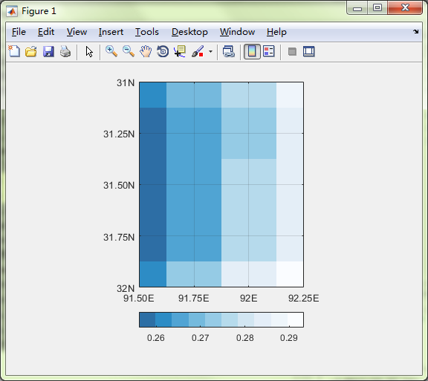The height and width of the screenshot is (381, 428).
Task: Click the Hide Plot Tools icon
Action: (x=292, y=51)
